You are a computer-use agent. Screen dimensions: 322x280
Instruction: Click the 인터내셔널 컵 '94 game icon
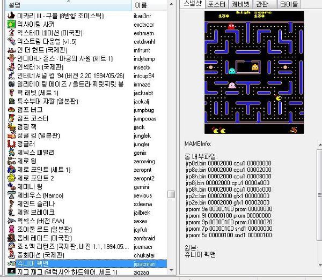point(11,75)
